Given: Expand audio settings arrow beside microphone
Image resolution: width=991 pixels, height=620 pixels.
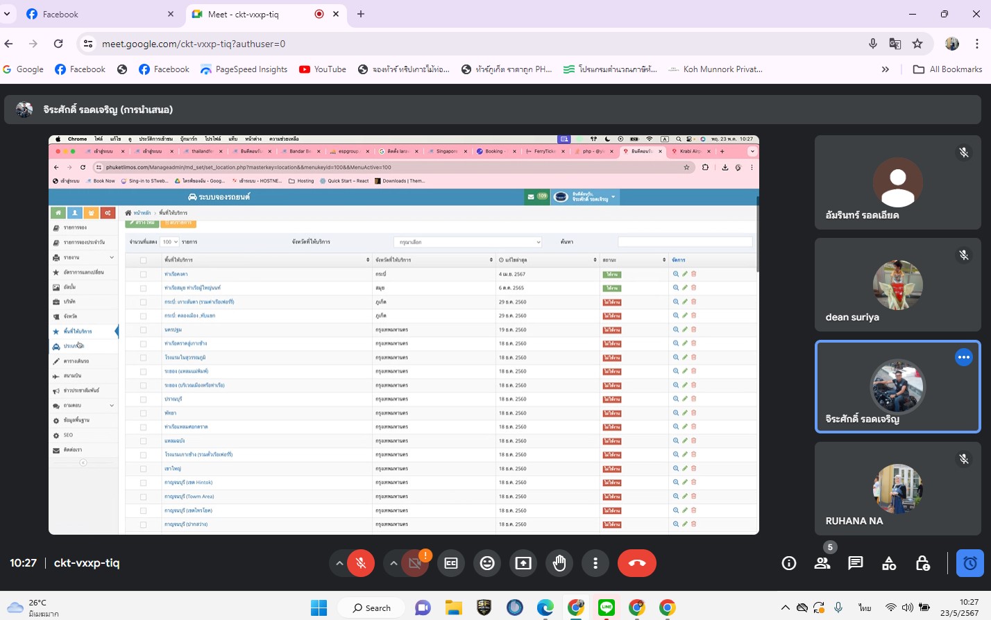Looking at the screenshot, I should click(339, 563).
